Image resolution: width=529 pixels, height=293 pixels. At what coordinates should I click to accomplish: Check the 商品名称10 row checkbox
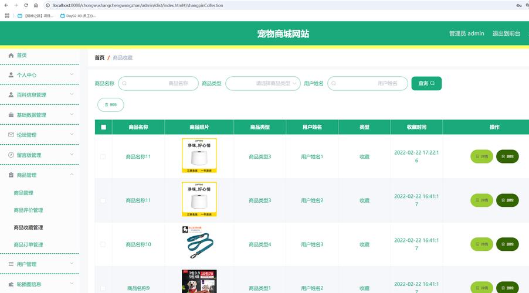[x=103, y=244]
